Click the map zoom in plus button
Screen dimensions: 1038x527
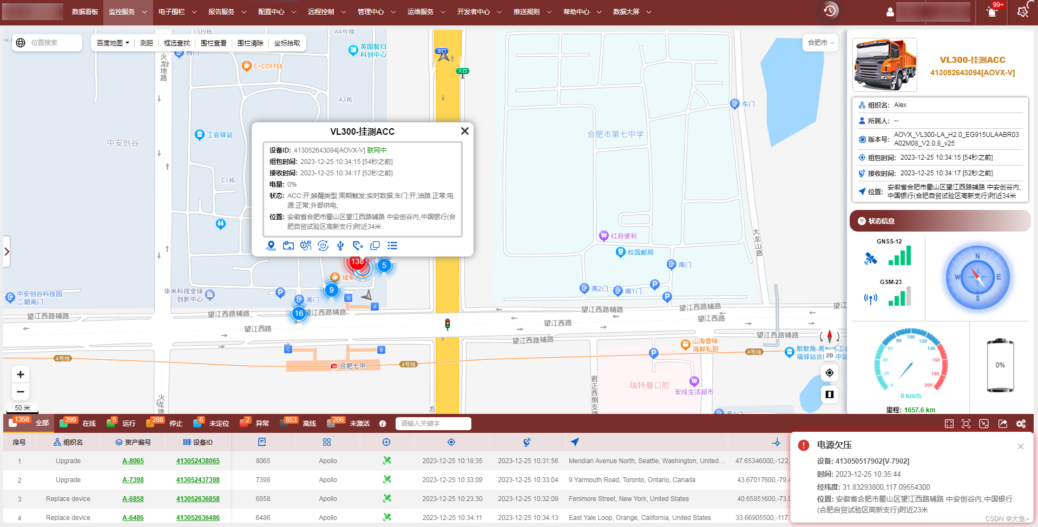[21, 374]
